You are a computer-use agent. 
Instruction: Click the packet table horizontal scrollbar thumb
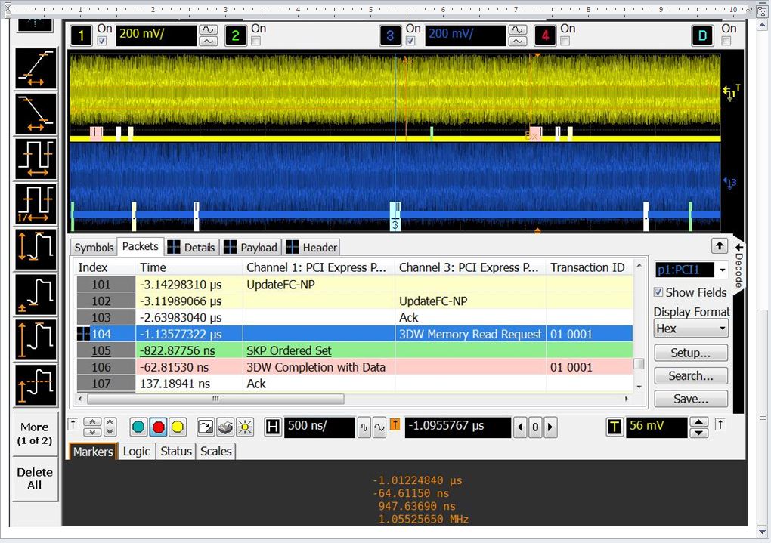(x=215, y=399)
